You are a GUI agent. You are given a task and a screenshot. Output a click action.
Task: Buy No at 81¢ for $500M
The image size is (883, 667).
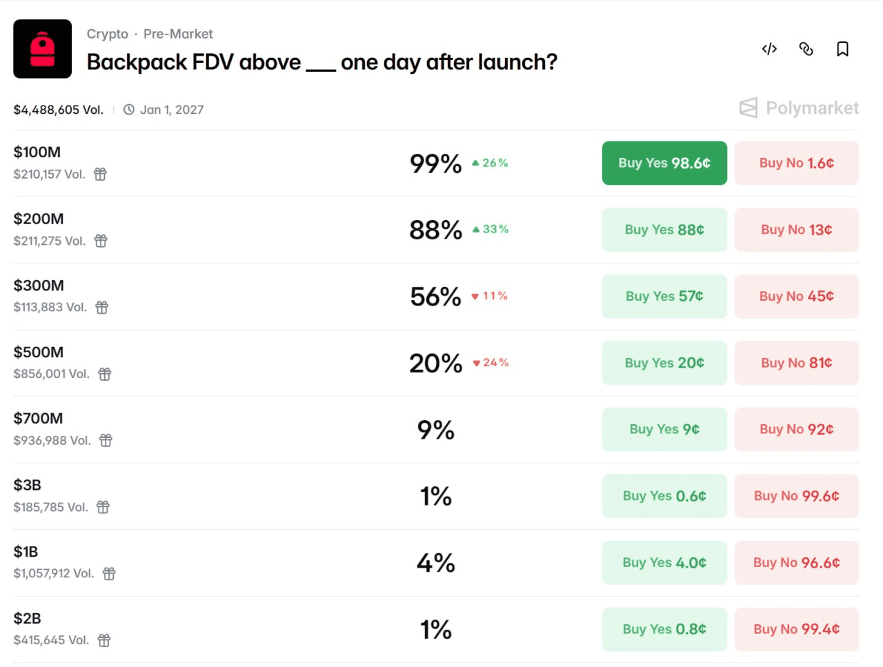pyautogui.click(x=796, y=363)
